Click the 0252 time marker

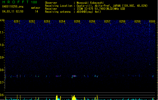(x=32, y=21)
